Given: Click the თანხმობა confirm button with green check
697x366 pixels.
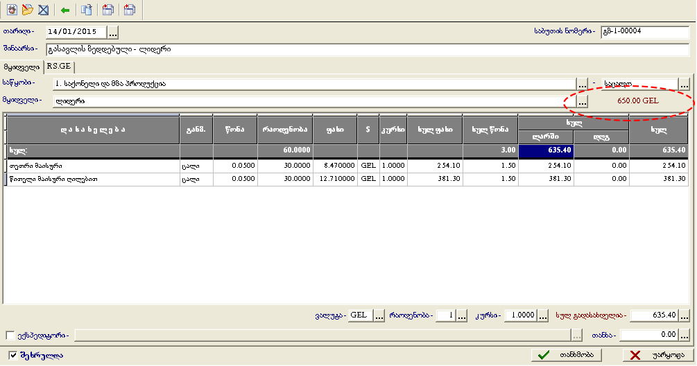Looking at the screenshot, I should click(x=567, y=355).
